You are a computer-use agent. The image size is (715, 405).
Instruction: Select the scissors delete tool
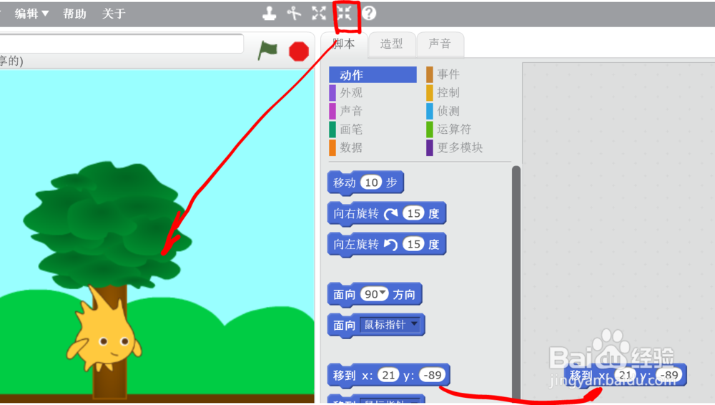click(x=294, y=14)
